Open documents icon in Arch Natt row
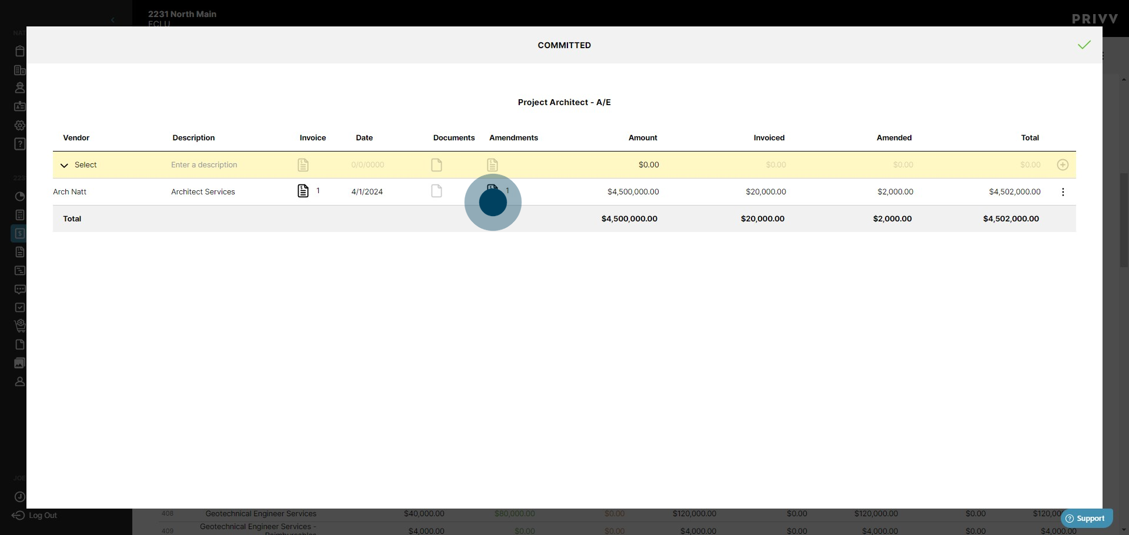 (436, 191)
